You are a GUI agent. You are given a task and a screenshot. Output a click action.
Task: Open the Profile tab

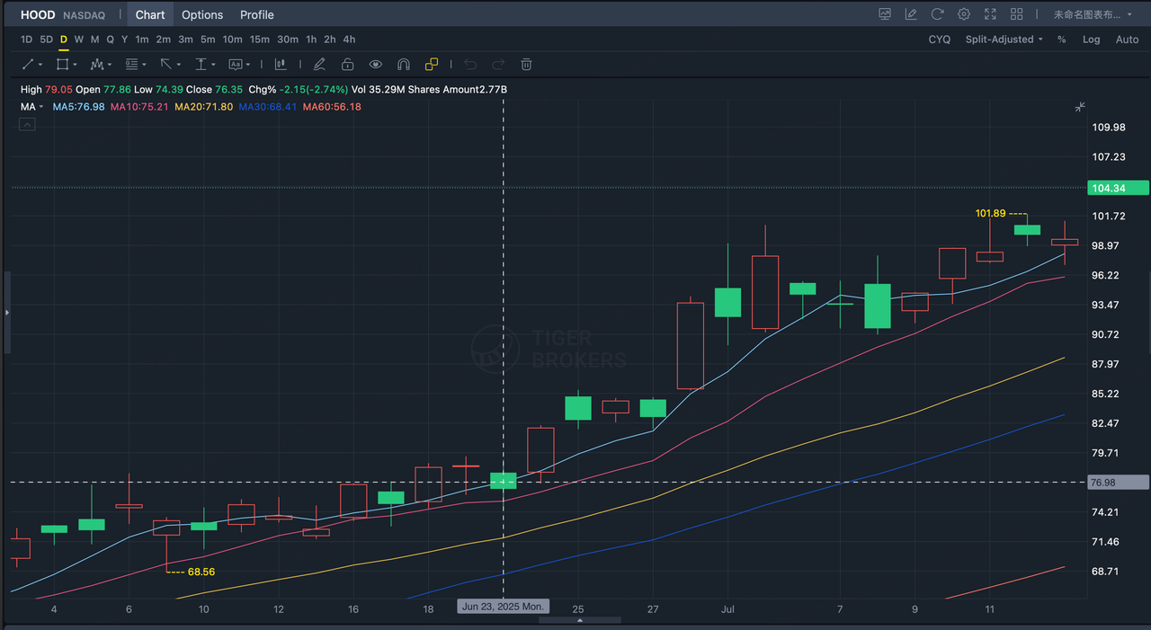pyautogui.click(x=257, y=14)
